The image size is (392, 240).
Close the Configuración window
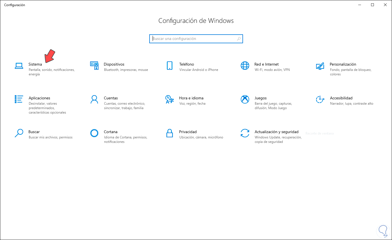(x=385, y=5)
